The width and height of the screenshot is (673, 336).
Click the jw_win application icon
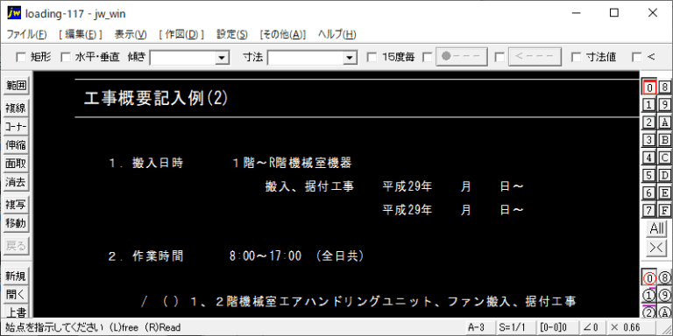[14, 13]
